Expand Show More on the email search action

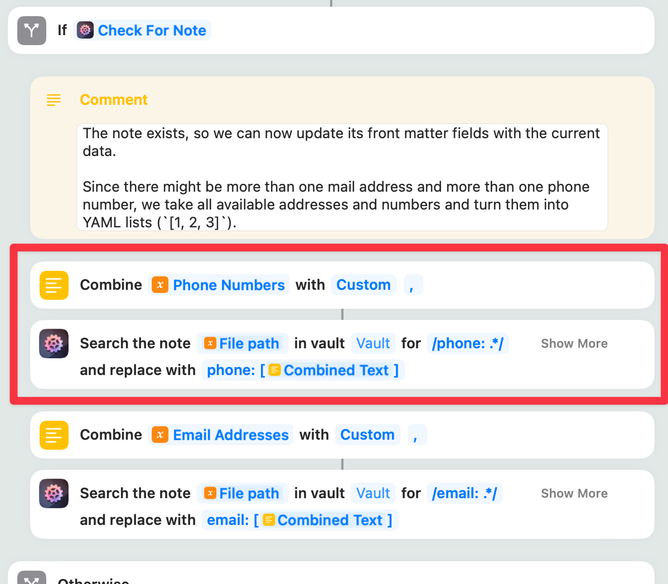point(574,494)
